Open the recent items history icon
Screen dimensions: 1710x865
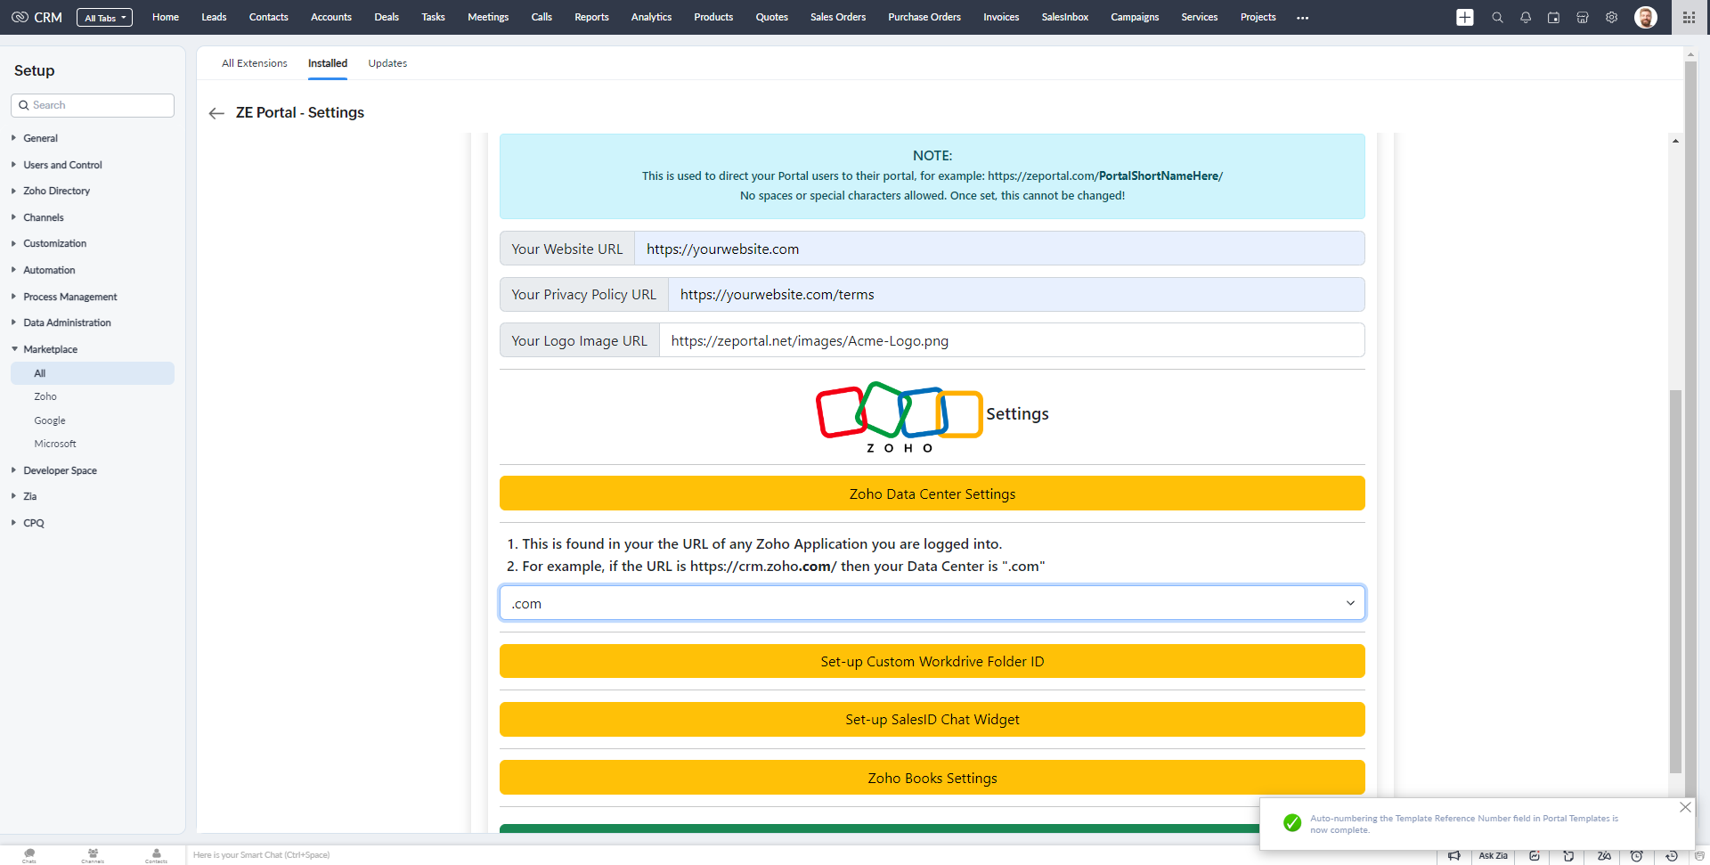pos(1672,856)
